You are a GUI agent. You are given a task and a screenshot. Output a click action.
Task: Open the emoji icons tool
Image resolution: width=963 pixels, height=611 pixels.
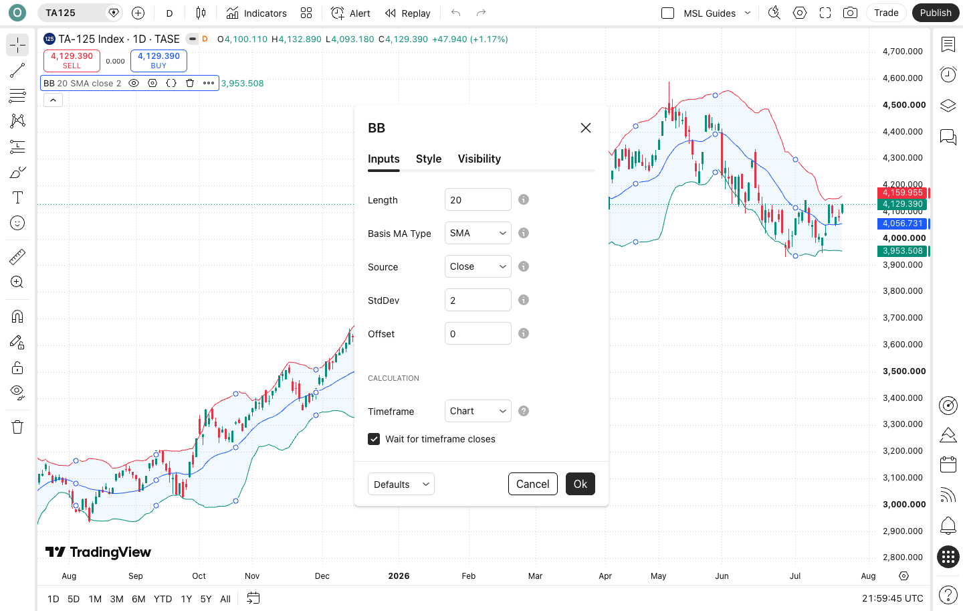coord(17,223)
